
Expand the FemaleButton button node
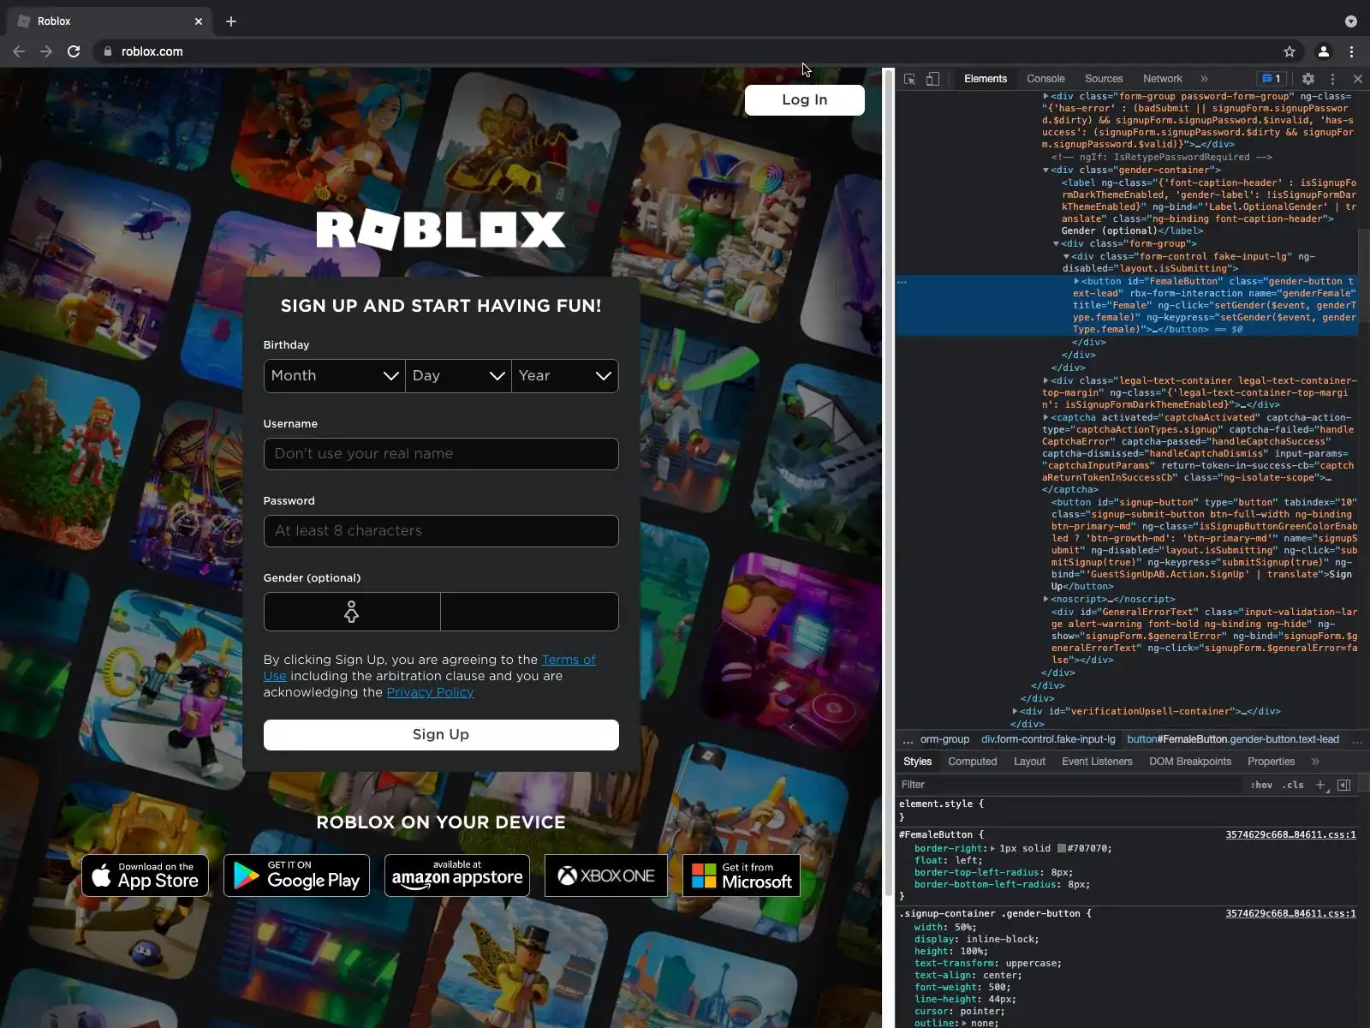[x=1076, y=282]
